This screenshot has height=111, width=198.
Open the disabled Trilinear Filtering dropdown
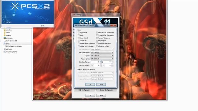point(102,49)
